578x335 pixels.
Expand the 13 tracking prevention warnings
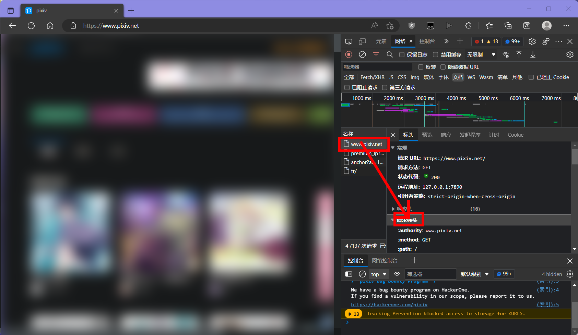353,314
